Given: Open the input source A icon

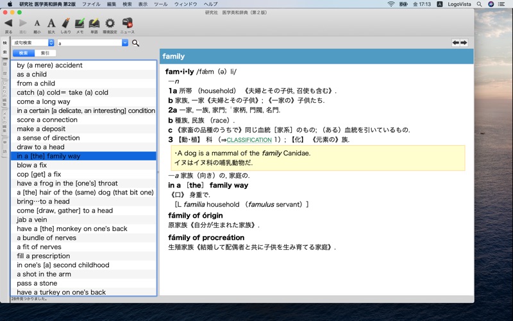Looking at the screenshot, I should point(440,4).
